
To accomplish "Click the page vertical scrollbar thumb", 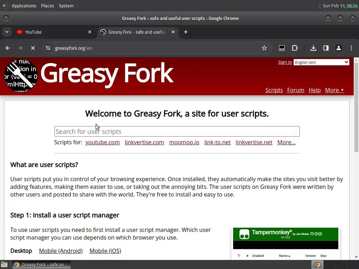I will (356, 107).
